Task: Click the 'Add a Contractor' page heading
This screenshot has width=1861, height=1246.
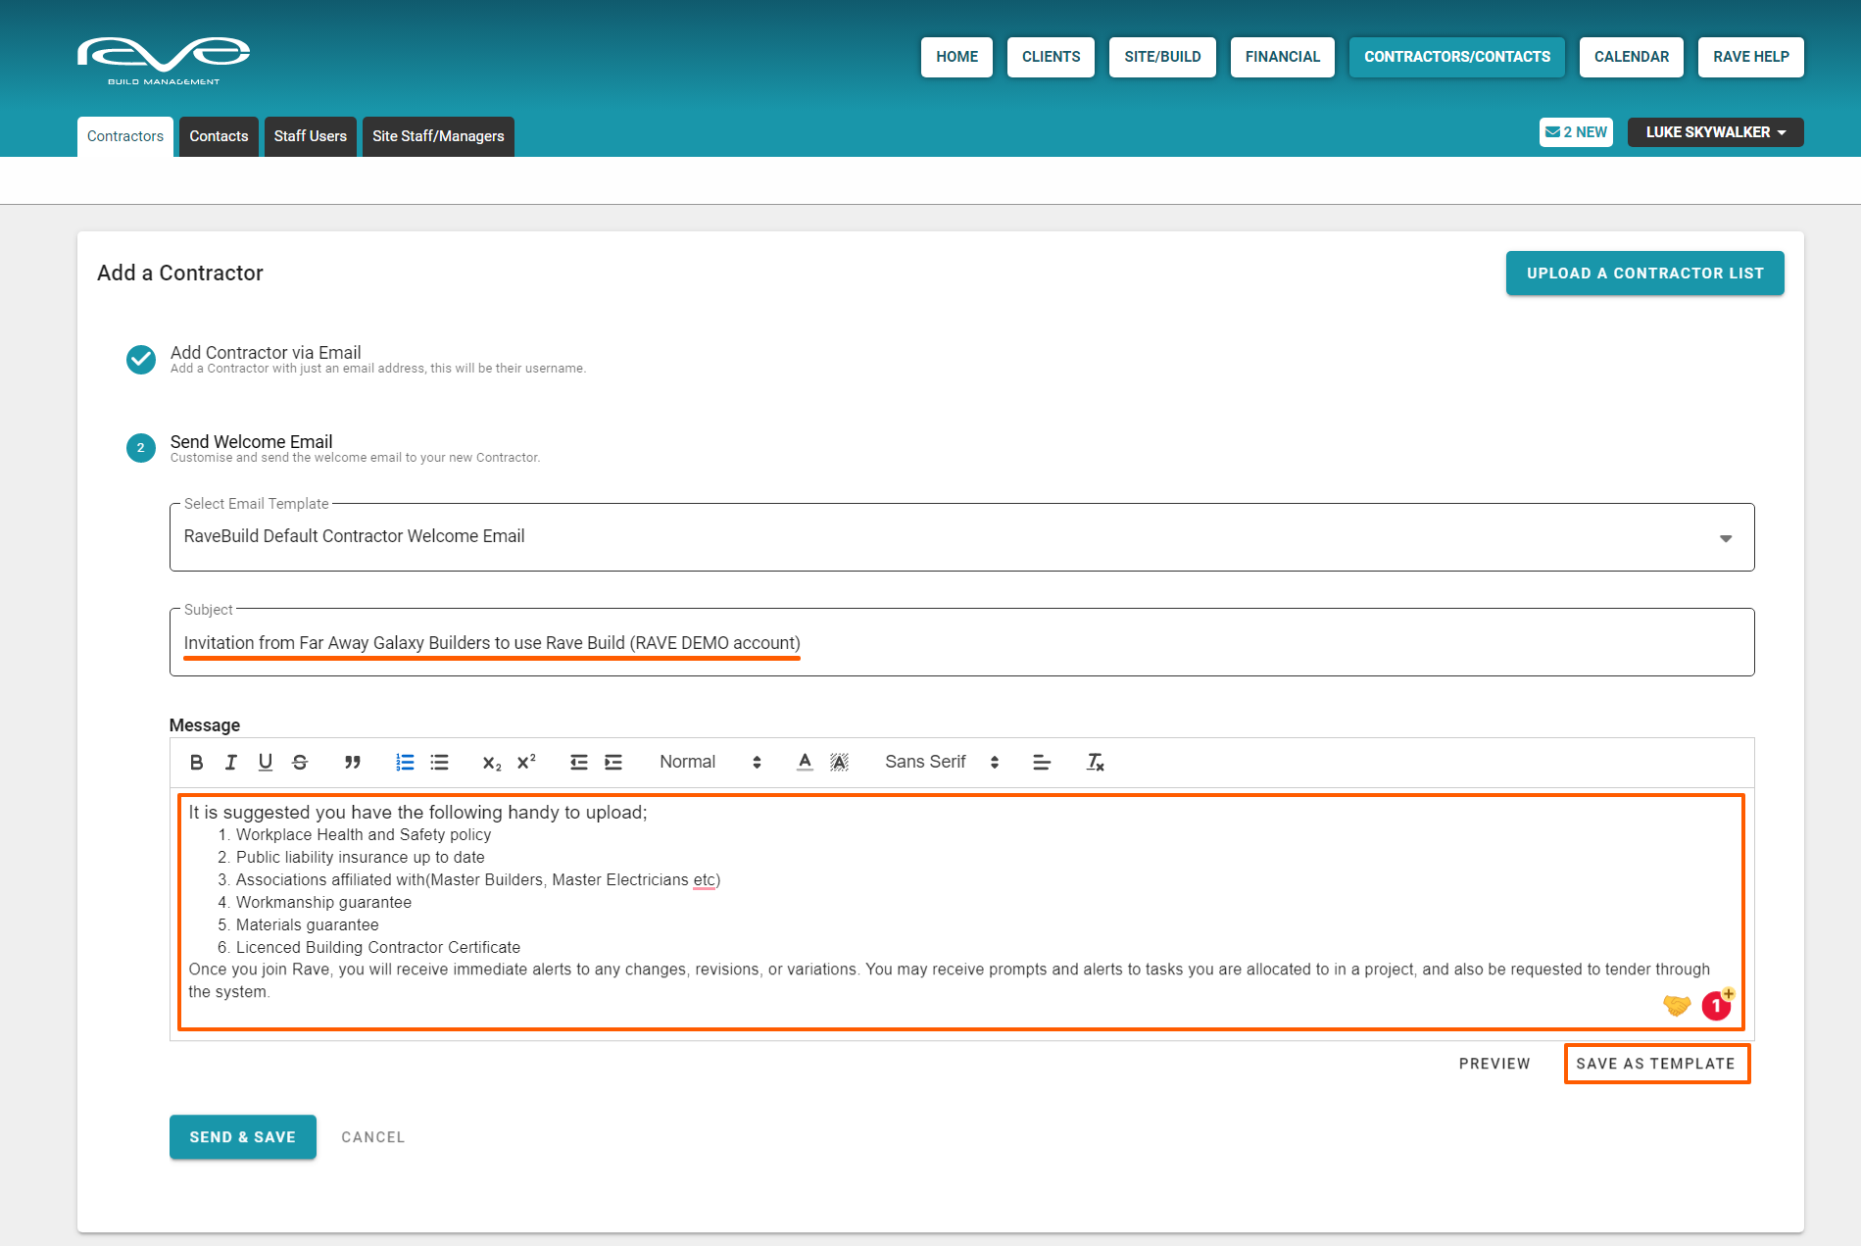Action: coord(180,274)
